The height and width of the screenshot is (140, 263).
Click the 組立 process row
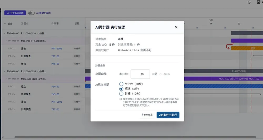tap(43, 87)
